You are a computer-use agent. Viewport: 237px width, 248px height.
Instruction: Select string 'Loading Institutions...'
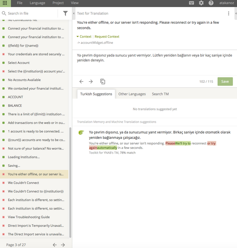tap(34, 157)
